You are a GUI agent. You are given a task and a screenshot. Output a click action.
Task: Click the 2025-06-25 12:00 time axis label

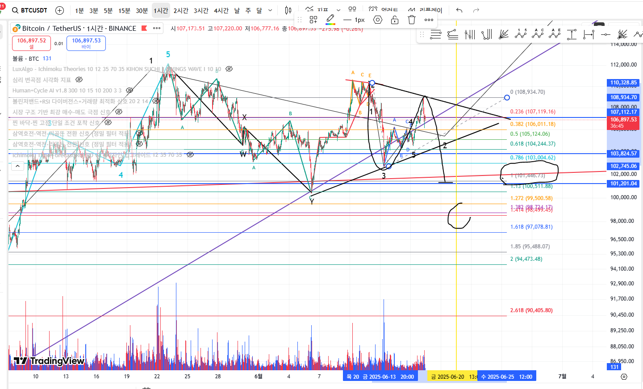[506, 376]
